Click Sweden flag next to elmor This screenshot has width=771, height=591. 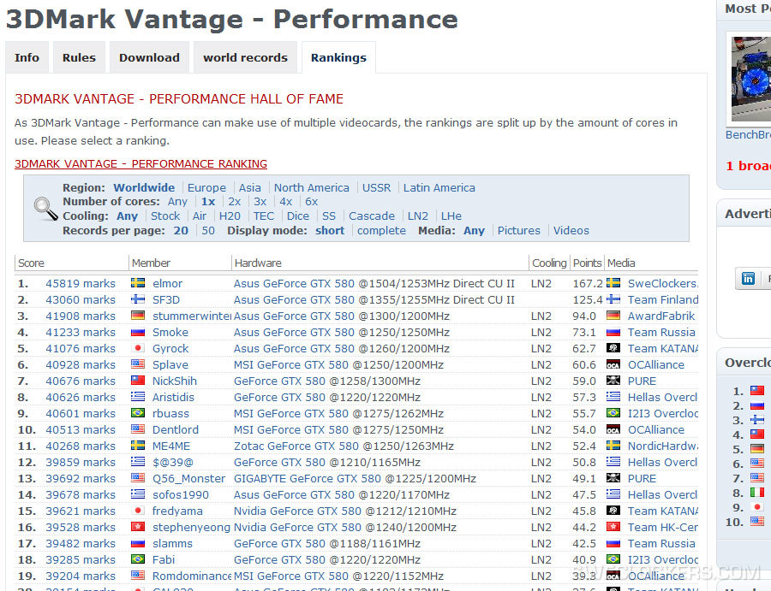[x=138, y=283]
